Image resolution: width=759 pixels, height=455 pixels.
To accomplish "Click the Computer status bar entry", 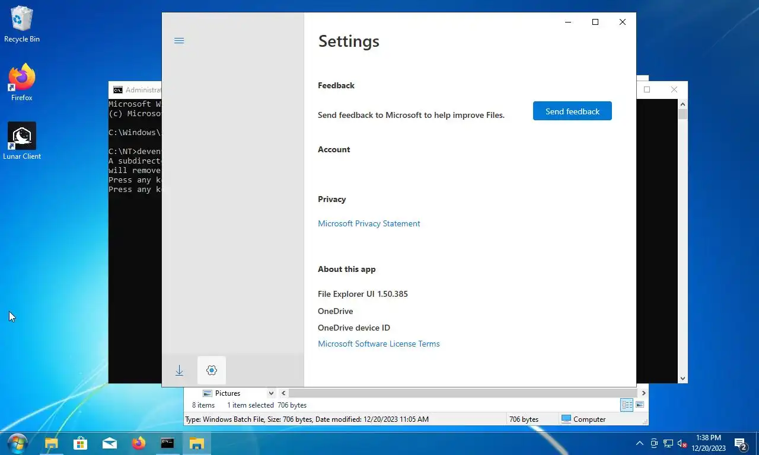I will click(x=583, y=419).
